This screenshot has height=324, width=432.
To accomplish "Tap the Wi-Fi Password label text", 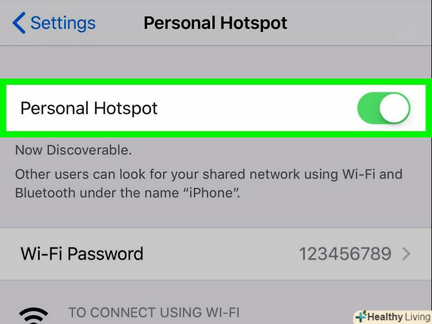I will pos(82,254).
